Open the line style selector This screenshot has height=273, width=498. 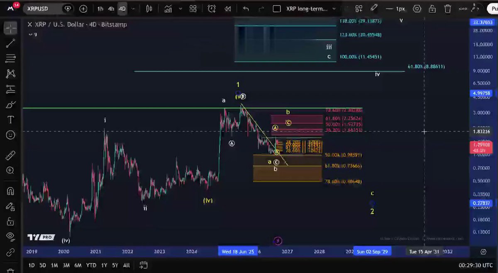pyautogui.click(x=395, y=9)
